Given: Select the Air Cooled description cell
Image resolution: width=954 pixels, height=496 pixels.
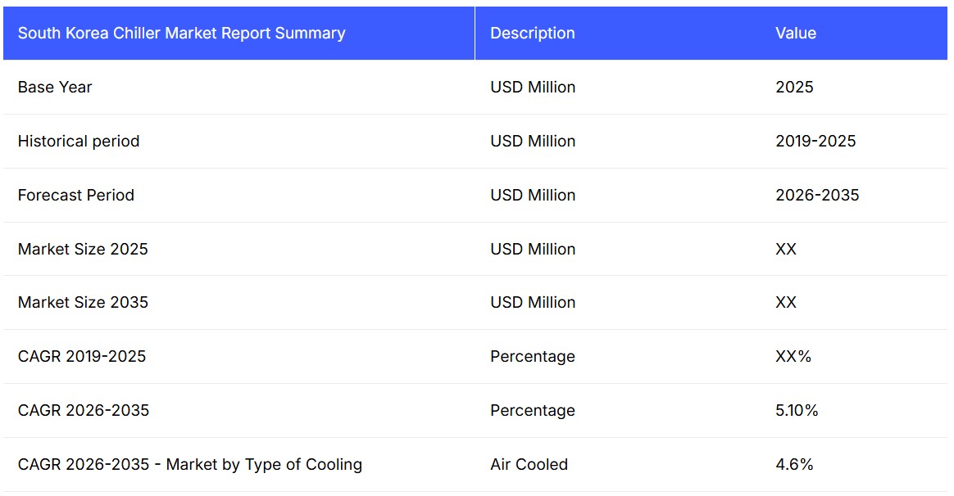Looking at the screenshot, I should [529, 465].
